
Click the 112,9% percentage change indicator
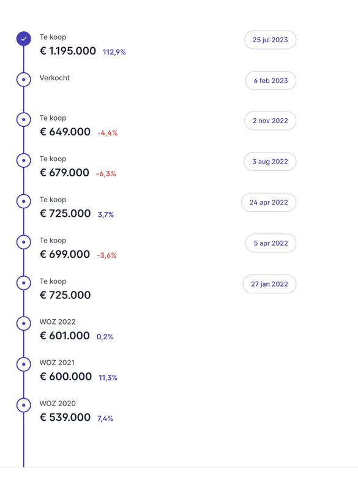[114, 53]
